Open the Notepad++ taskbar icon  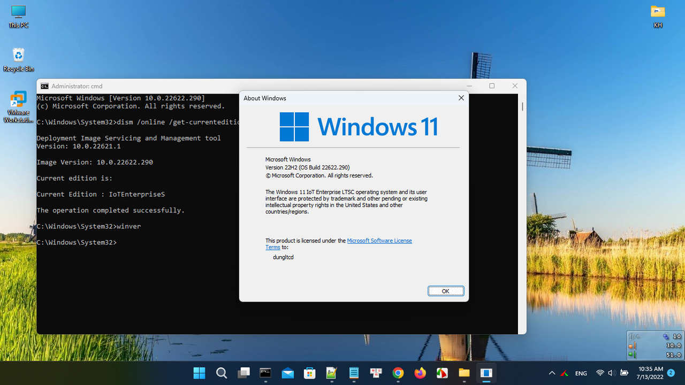332,373
